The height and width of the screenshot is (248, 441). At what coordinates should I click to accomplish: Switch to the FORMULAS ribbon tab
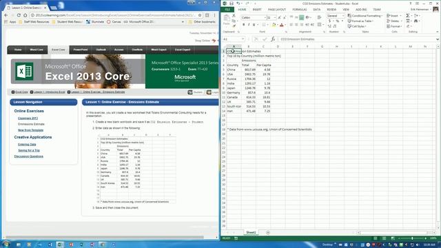(x=300, y=10)
